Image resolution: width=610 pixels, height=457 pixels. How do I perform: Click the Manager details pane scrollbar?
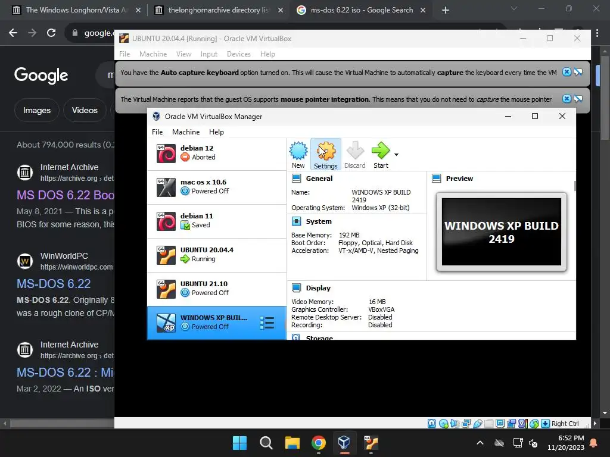click(x=575, y=186)
